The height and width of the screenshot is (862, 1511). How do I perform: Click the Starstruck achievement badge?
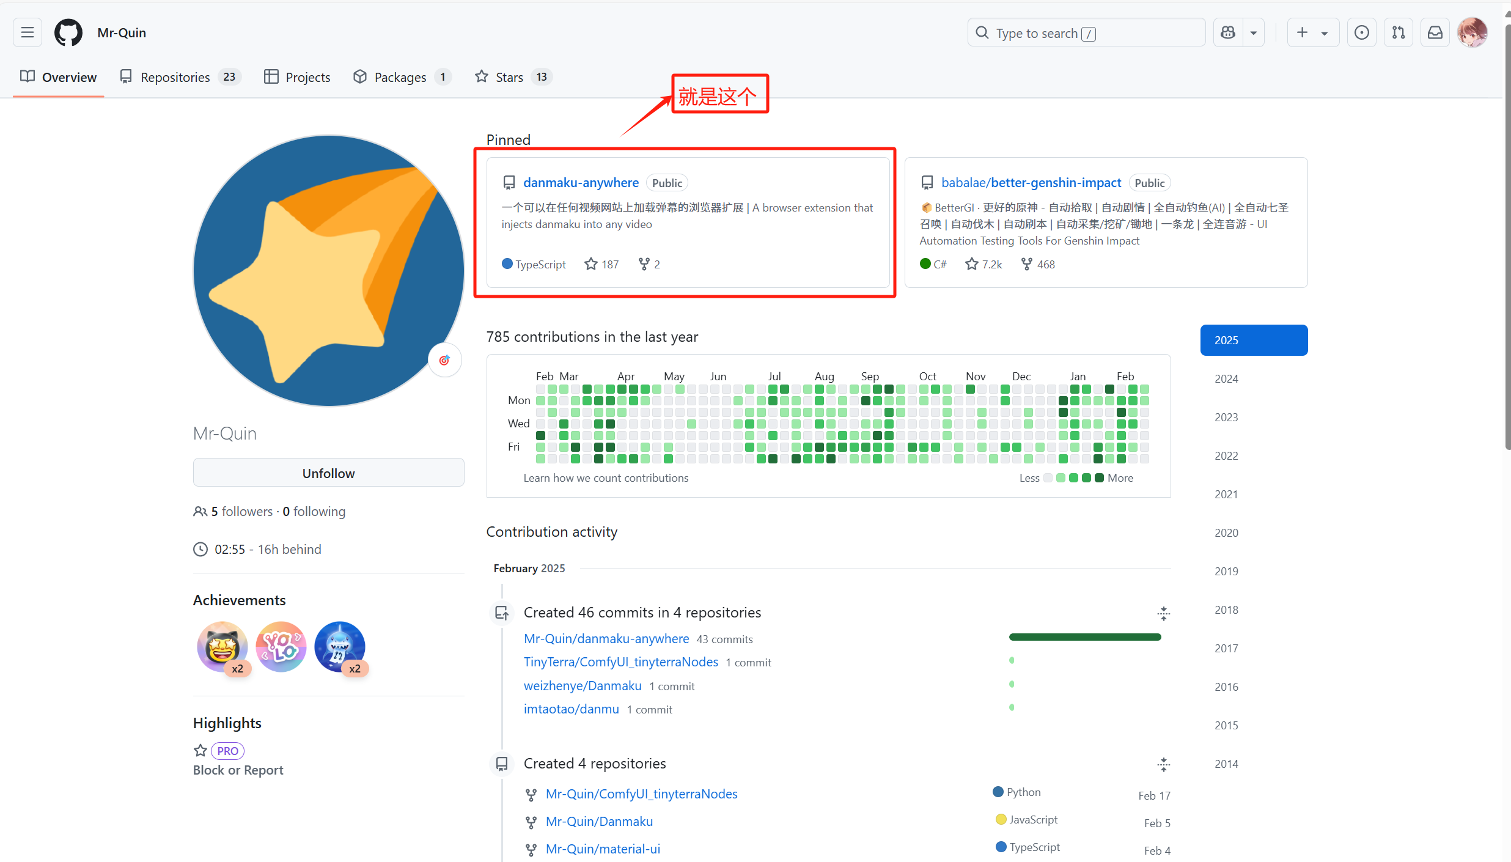coord(222,647)
